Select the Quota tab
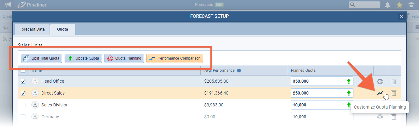Screen dimensions: 419x127 (62, 29)
